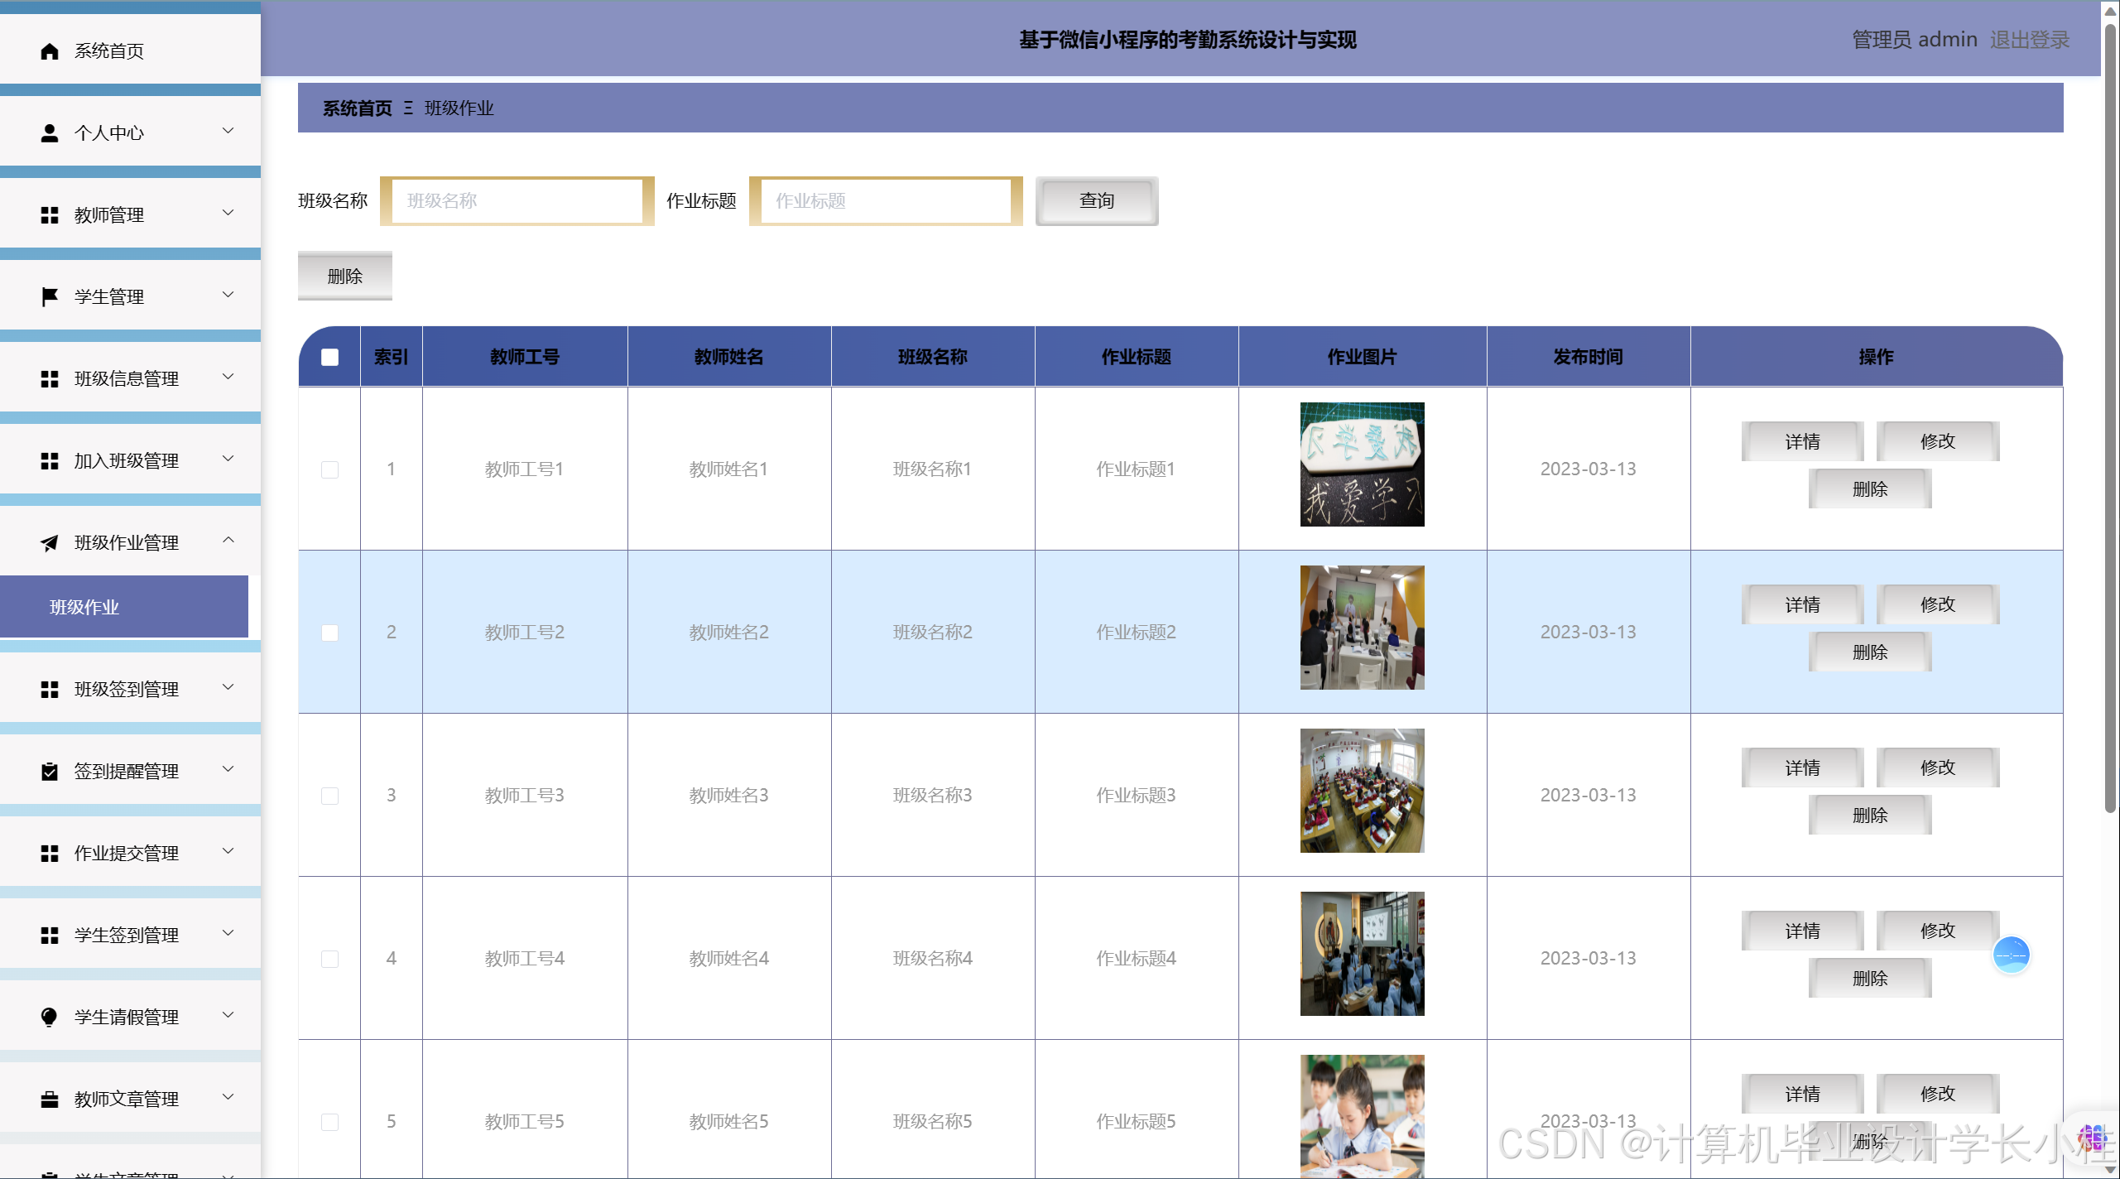The height and width of the screenshot is (1179, 2120).
Task: Click the home icon beside 系统首页
Action: click(x=50, y=51)
